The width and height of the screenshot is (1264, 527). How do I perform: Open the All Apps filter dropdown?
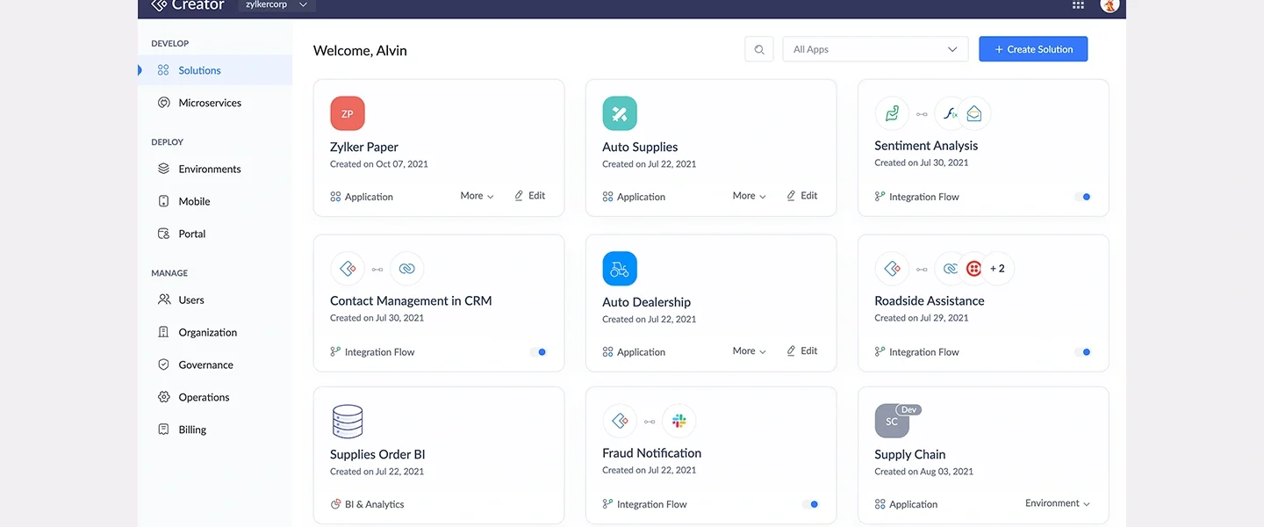click(x=875, y=50)
